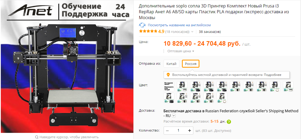This screenshot has width=301, height=139.
Task: Click the five-star rating icons
Action: (148, 31)
